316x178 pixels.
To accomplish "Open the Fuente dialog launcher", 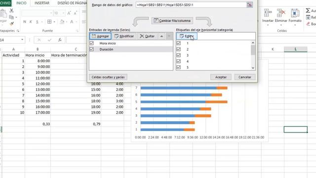I will [77, 31].
